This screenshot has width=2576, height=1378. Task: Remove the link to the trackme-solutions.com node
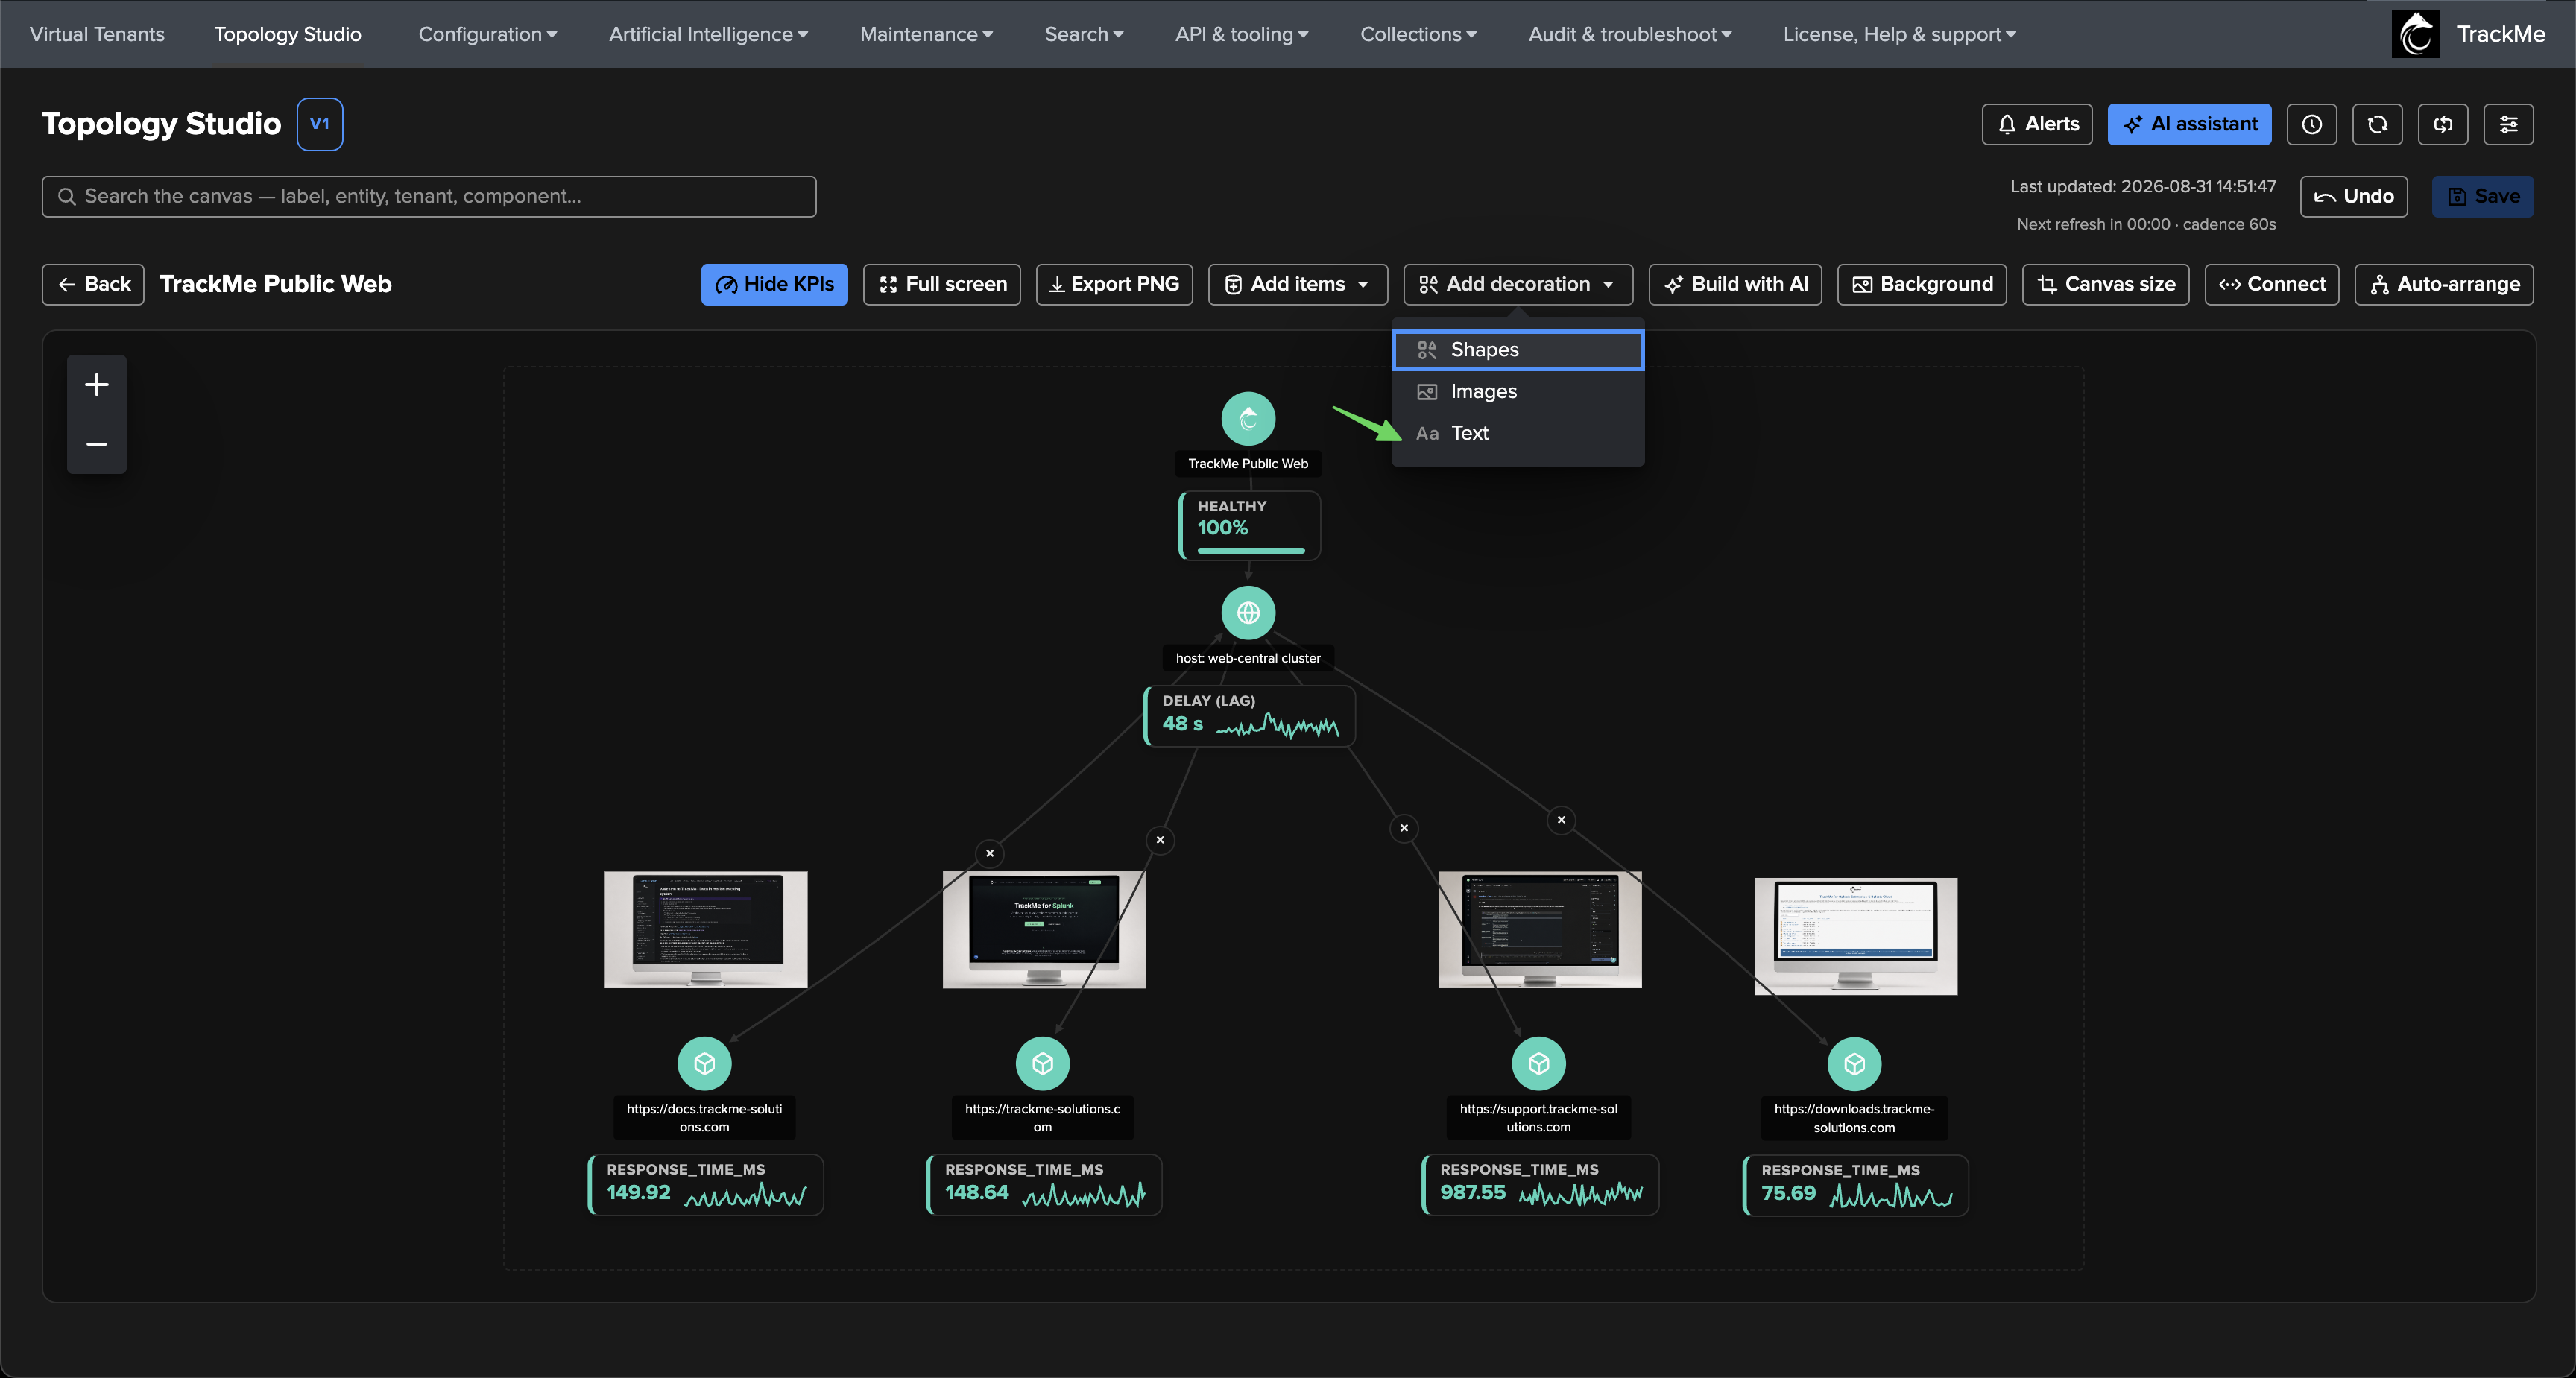pyautogui.click(x=1160, y=840)
